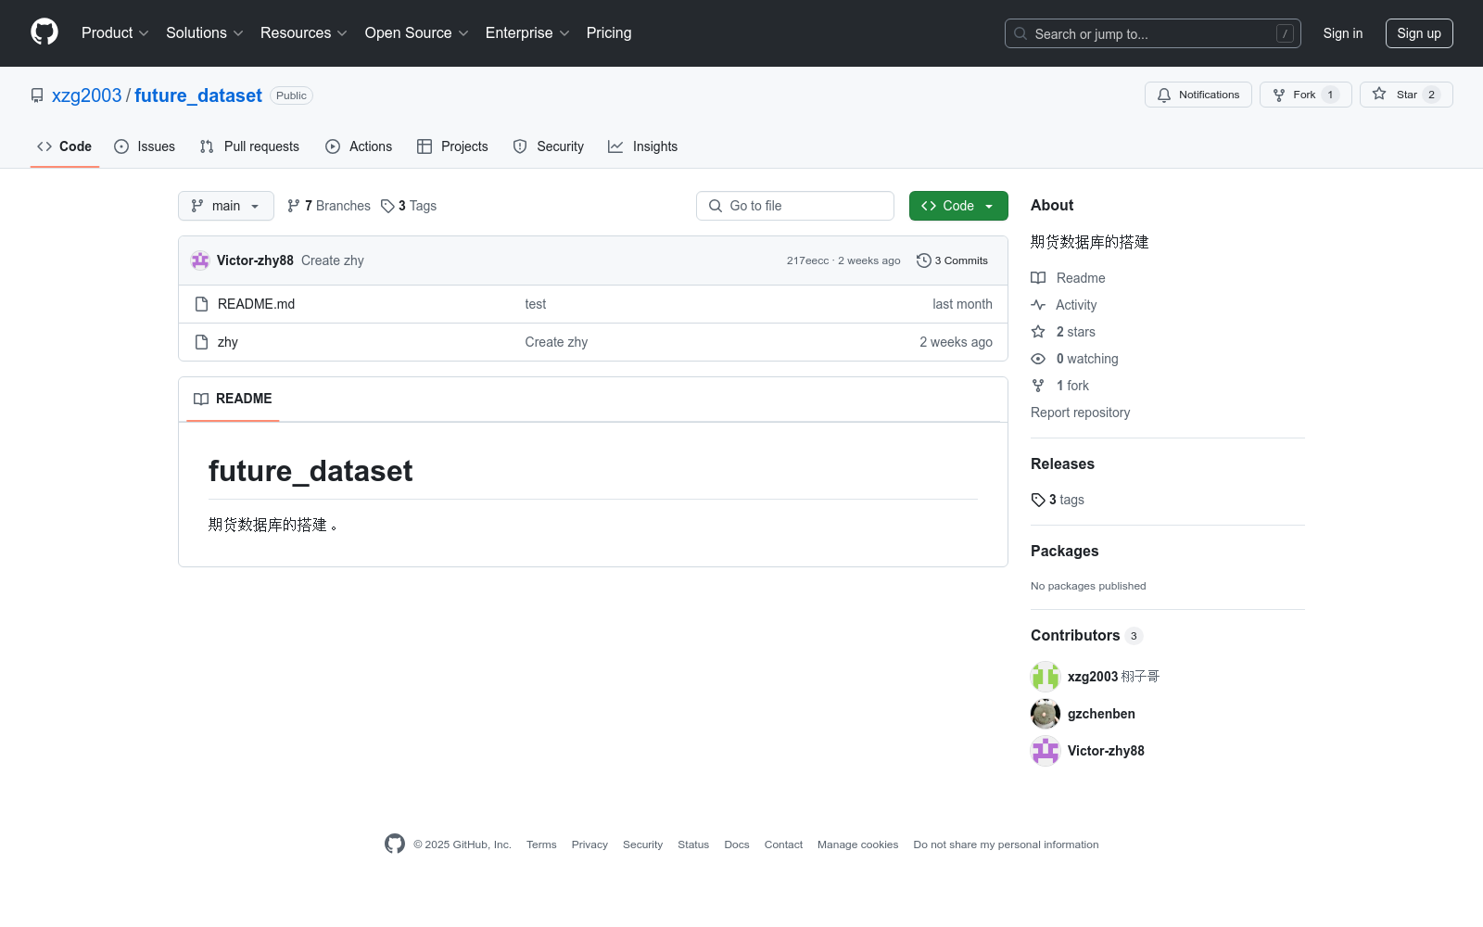The height and width of the screenshot is (927, 1483).
Task: Open the Terms footer link
Action: [x=541, y=844]
